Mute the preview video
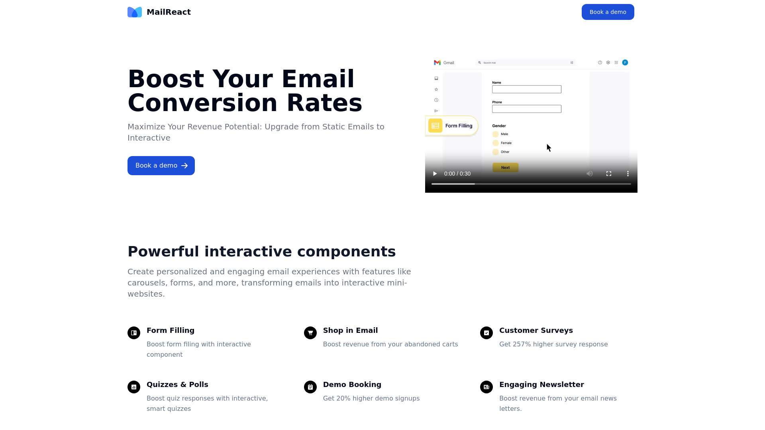 [x=589, y=174]
